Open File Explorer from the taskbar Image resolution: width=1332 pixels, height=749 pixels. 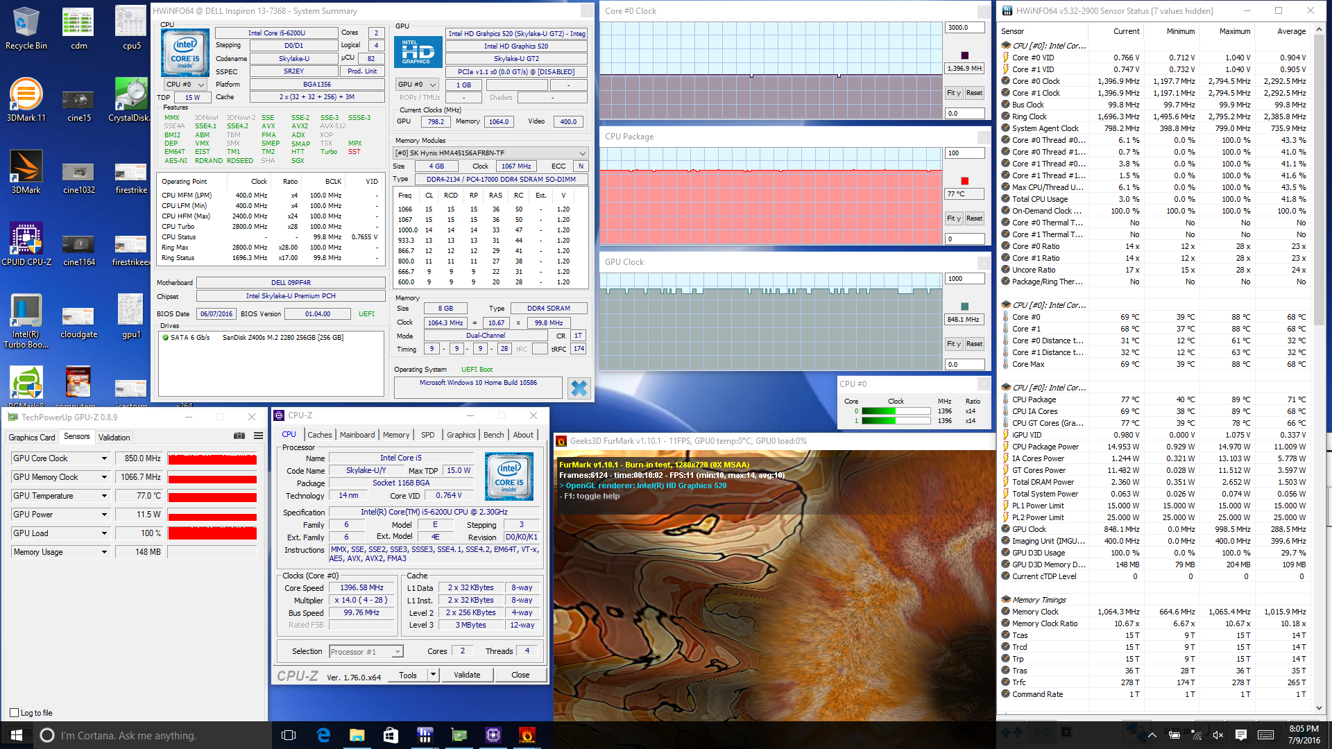pyautogui.click(x=357, y=735)
